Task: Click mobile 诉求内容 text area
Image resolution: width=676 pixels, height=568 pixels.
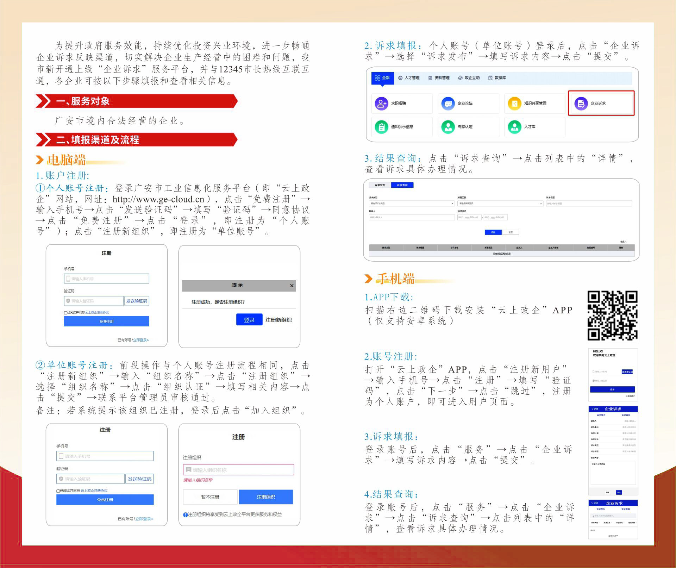Action: coord(613,473)
